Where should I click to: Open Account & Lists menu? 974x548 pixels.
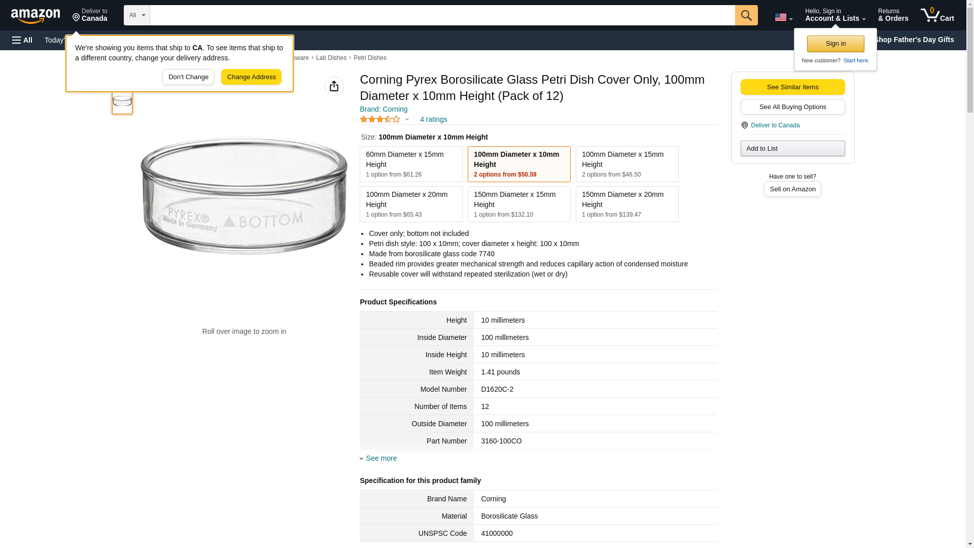(x=835, y=15)
